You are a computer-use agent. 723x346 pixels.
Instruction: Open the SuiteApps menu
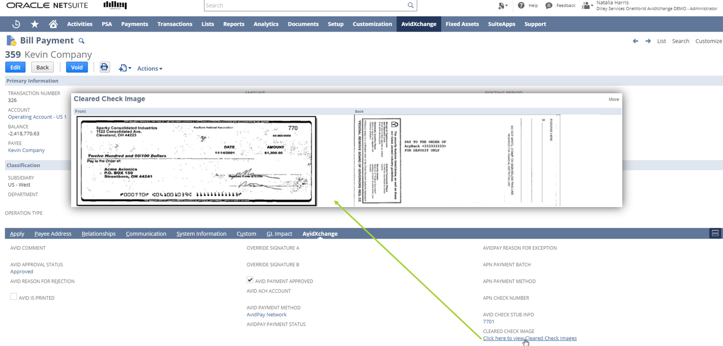(502, 24)
